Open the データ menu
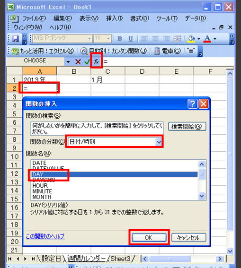241x268 pixels. (x=195, y=18)
